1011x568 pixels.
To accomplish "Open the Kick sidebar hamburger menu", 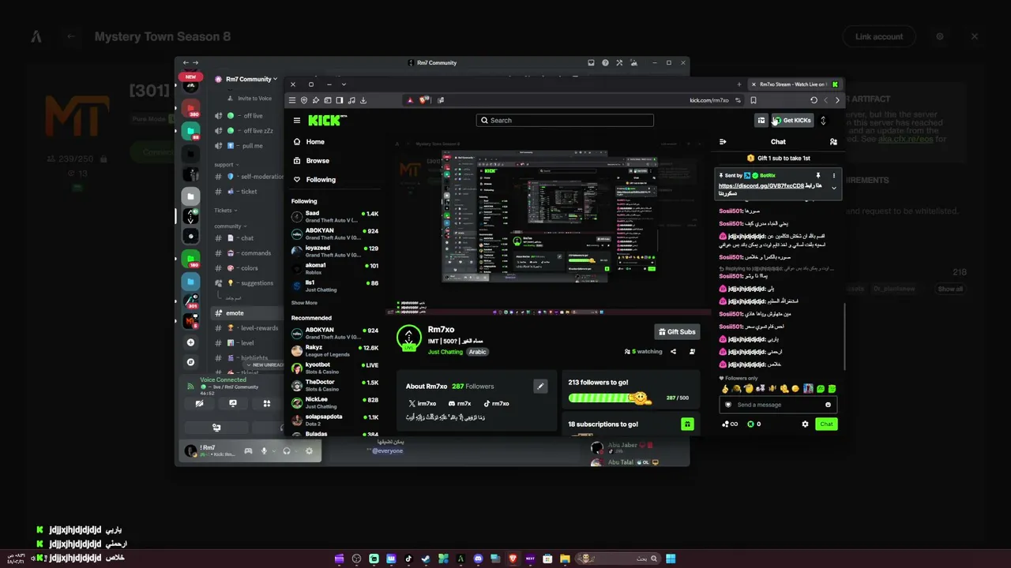I will [x=297, y=121].
